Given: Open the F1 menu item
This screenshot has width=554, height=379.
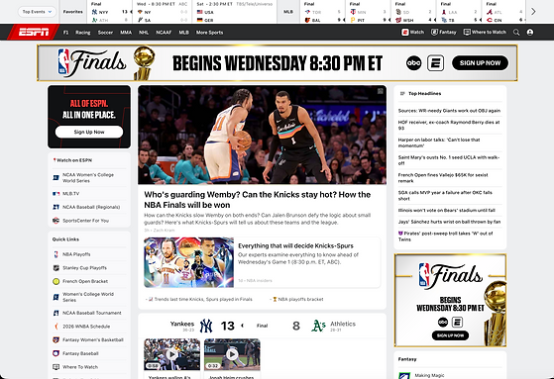Looking at the screenshot, I should (65, 32).
